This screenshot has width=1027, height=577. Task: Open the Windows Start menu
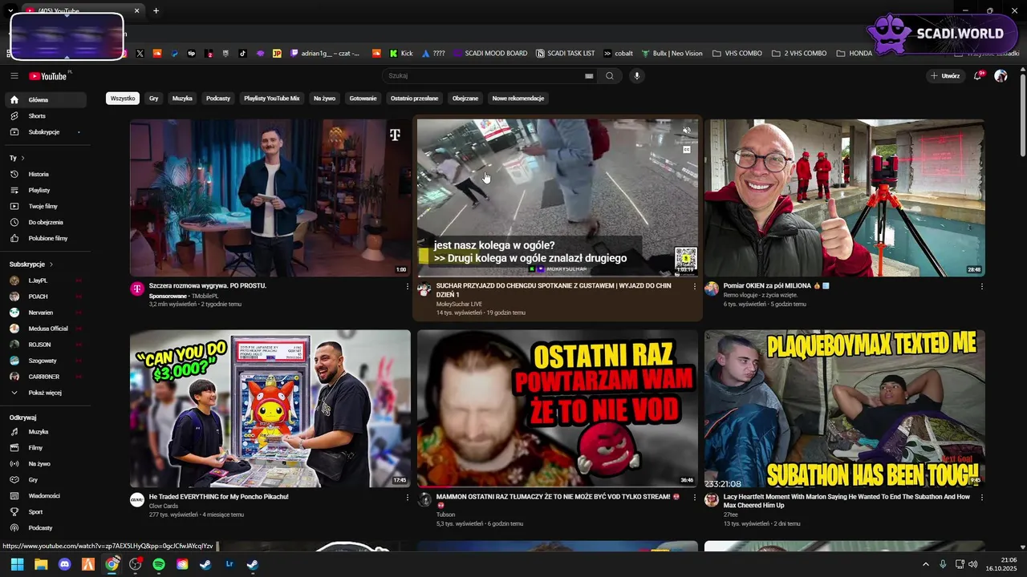17,564
